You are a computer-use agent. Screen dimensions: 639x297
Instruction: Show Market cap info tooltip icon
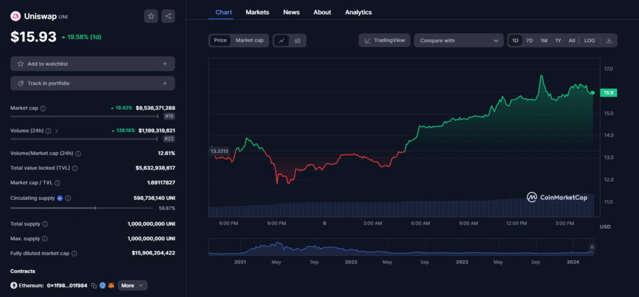43,108
